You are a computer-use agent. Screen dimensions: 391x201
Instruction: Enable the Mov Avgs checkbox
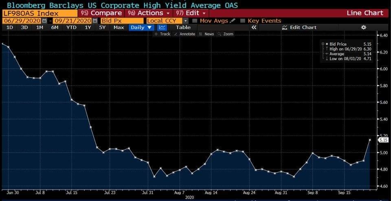tap(195, 21)
